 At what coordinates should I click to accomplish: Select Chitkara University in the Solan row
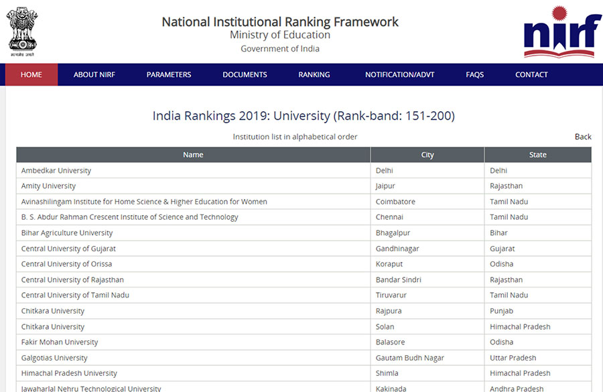tap(53, 326)
